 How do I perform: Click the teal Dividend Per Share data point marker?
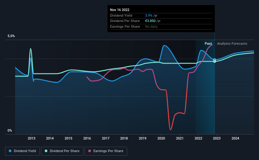(215, 61)
